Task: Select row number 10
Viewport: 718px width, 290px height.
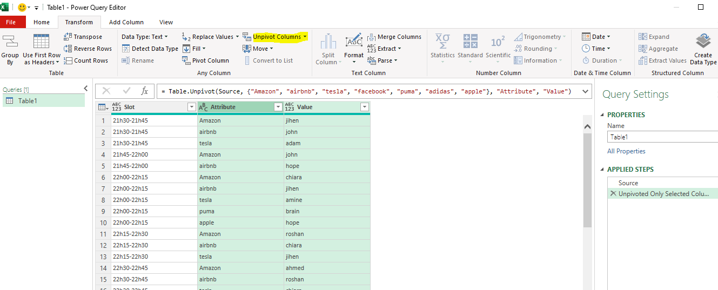Action: point(103,222)
